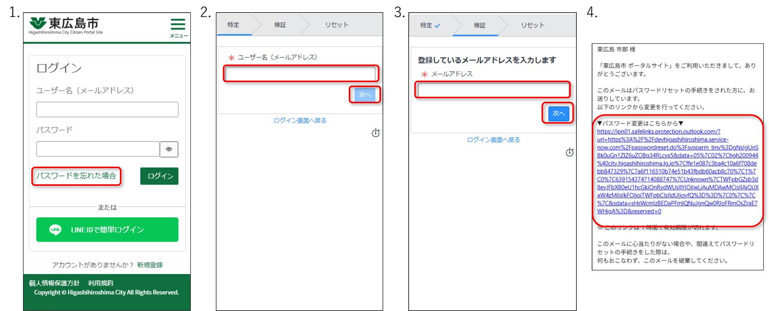
Task: Click the ユーザー名 field on login form
Action: (x=107, y=109)
